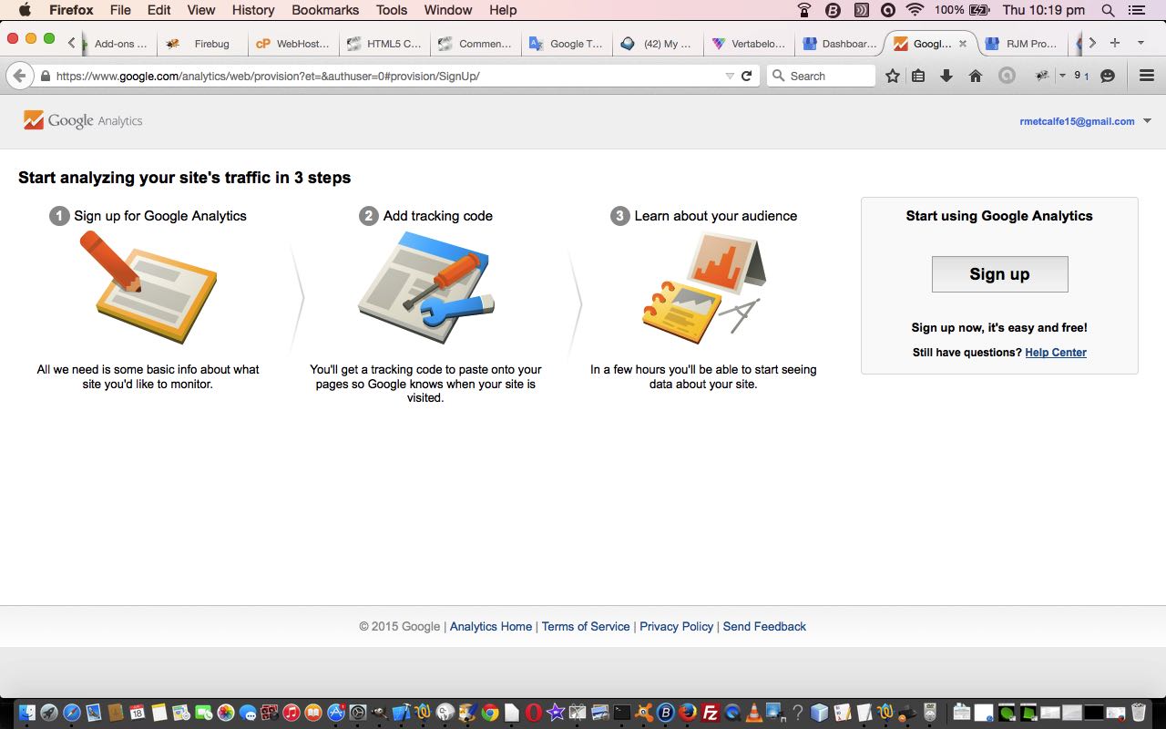The width and height of the screenshot is (1166, 729).
Task: Show bookmarks list icon in toolbar
Action: pos(918,76)
